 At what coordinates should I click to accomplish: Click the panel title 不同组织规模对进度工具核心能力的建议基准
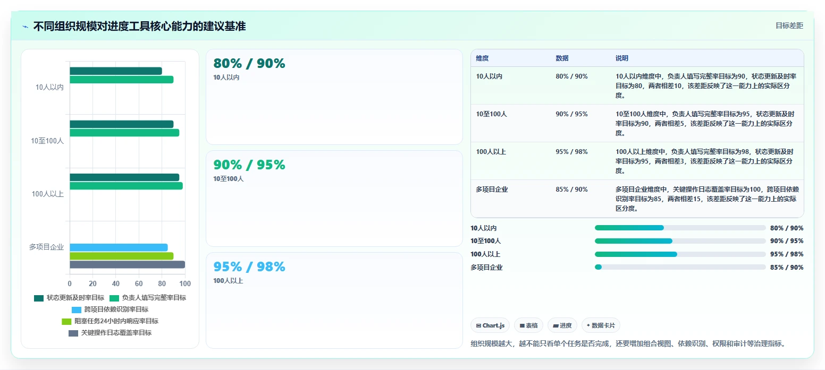click(139, 27)
